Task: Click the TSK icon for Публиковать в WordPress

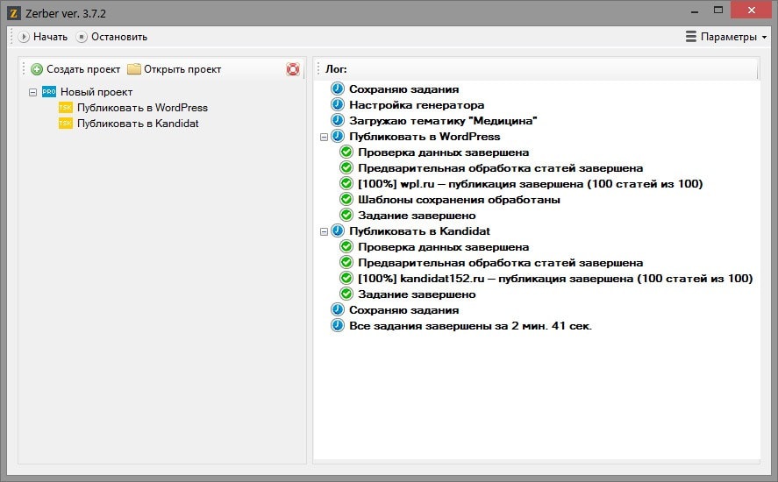Action: pos(66,108)
